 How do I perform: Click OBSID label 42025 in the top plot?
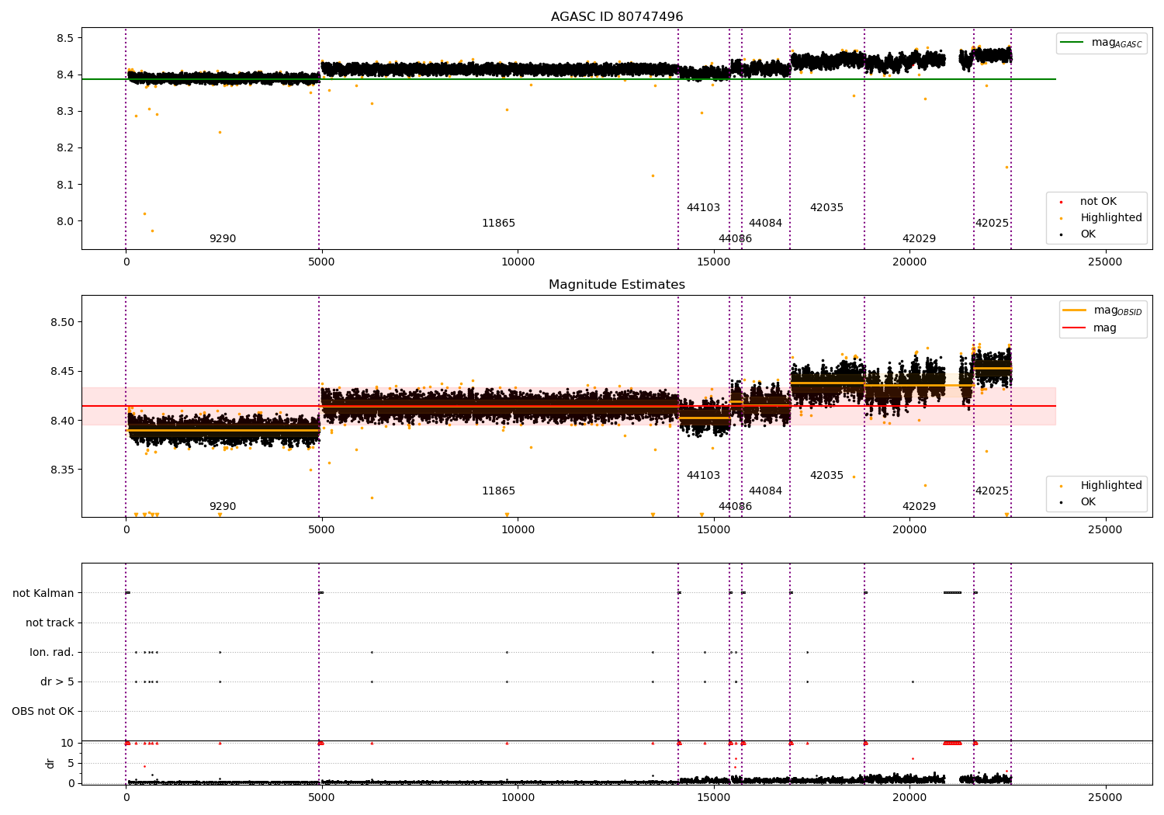click(x=992, y=224)
